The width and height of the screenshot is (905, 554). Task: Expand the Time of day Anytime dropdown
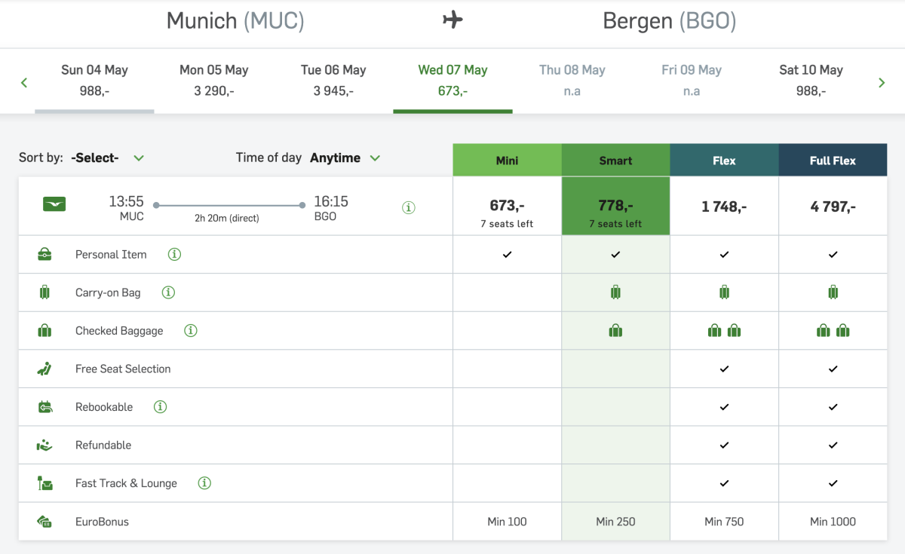(x=345, y=158)
